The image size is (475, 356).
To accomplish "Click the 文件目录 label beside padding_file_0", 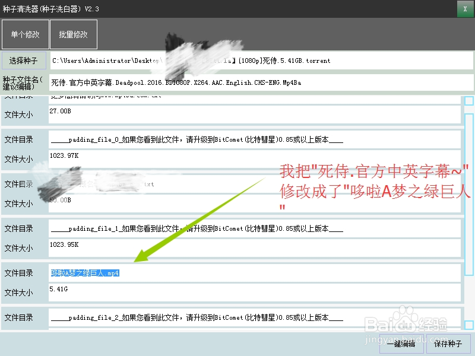I will (19, 139).
